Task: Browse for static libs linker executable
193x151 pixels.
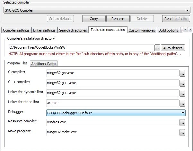Action: tap(182, 103)
